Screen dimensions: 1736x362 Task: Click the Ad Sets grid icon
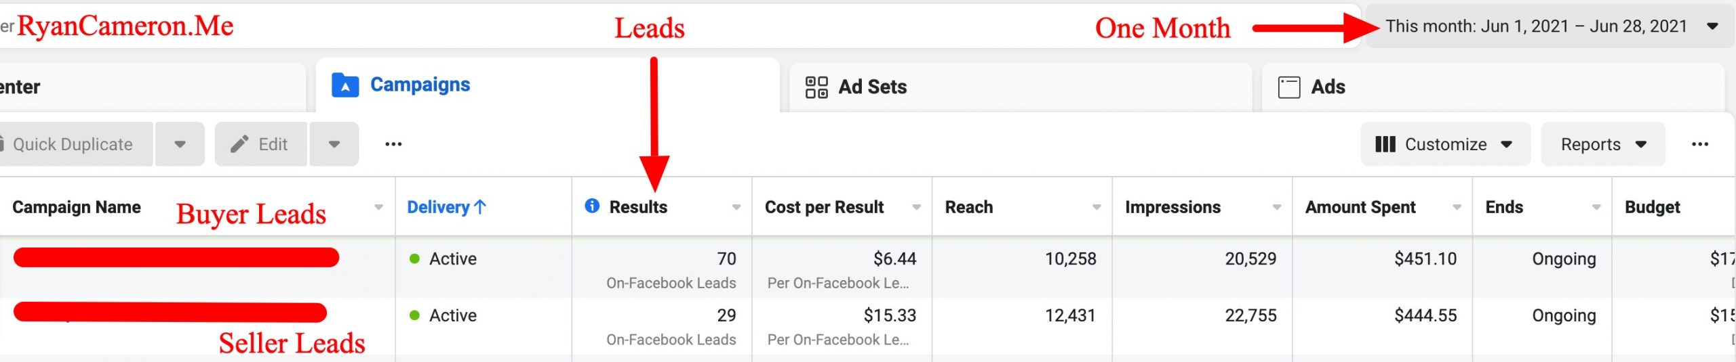816,87
